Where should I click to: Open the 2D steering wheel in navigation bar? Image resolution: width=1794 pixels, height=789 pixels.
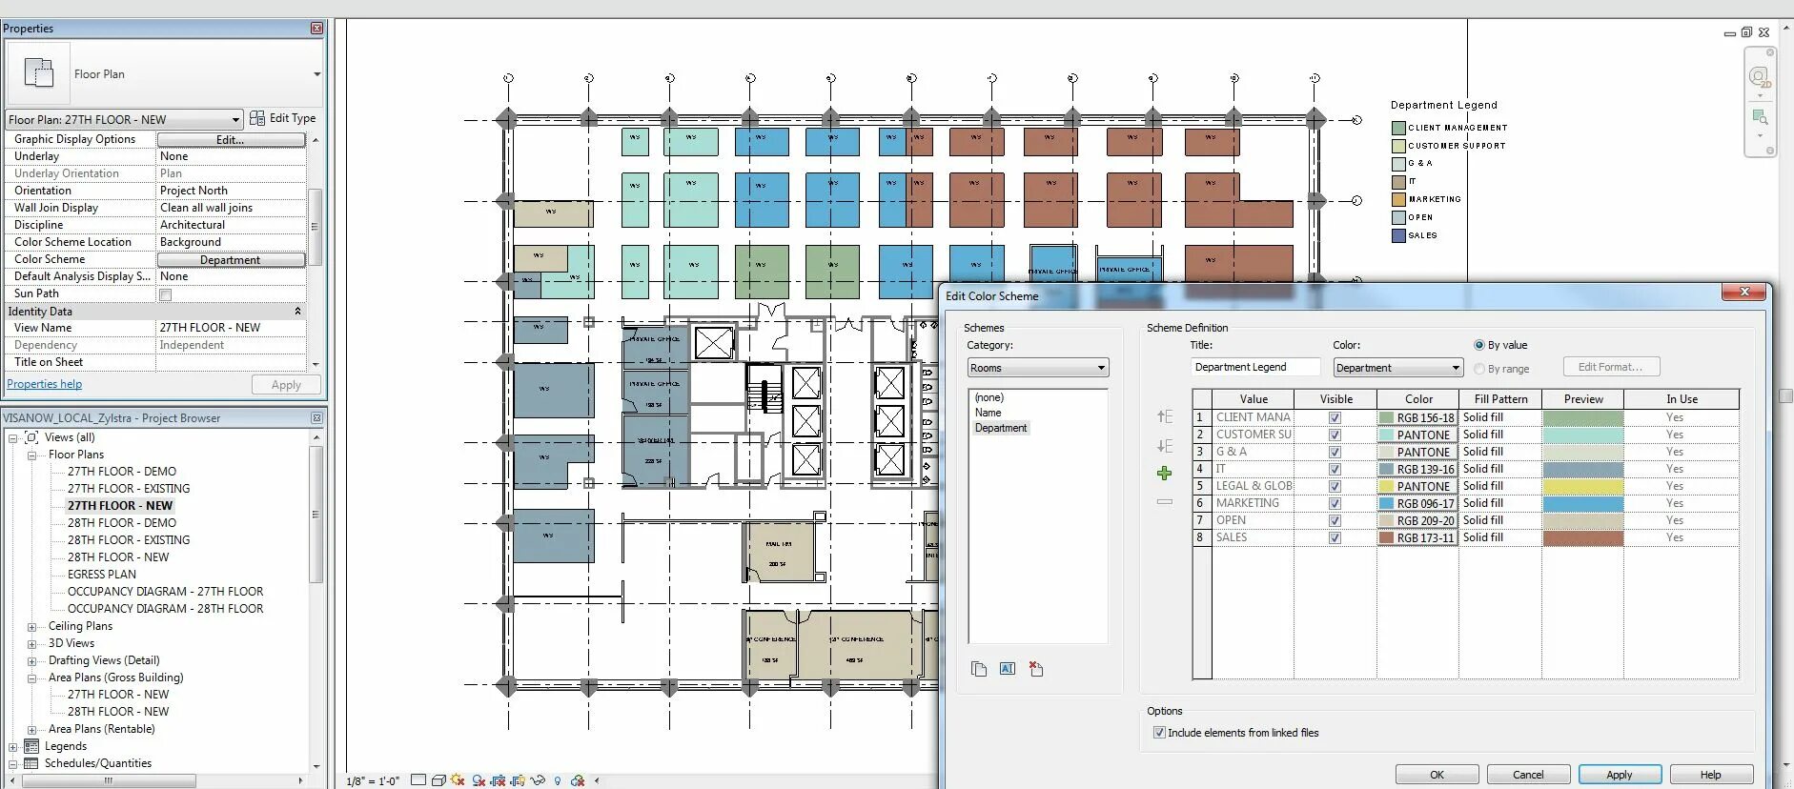[x=1759, y=76]
